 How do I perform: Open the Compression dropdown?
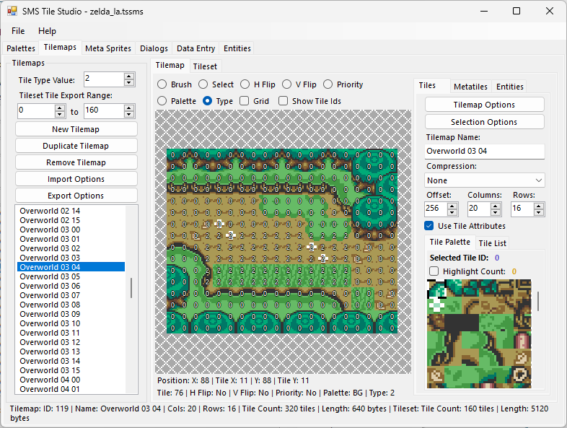(485, 180)
